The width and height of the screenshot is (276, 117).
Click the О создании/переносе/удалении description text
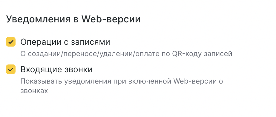click(126, 54)
